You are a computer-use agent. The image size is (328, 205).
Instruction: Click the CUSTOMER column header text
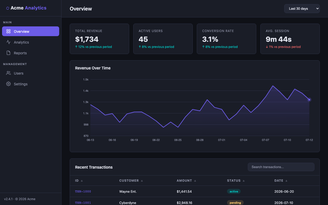click(x=129, y=181)
